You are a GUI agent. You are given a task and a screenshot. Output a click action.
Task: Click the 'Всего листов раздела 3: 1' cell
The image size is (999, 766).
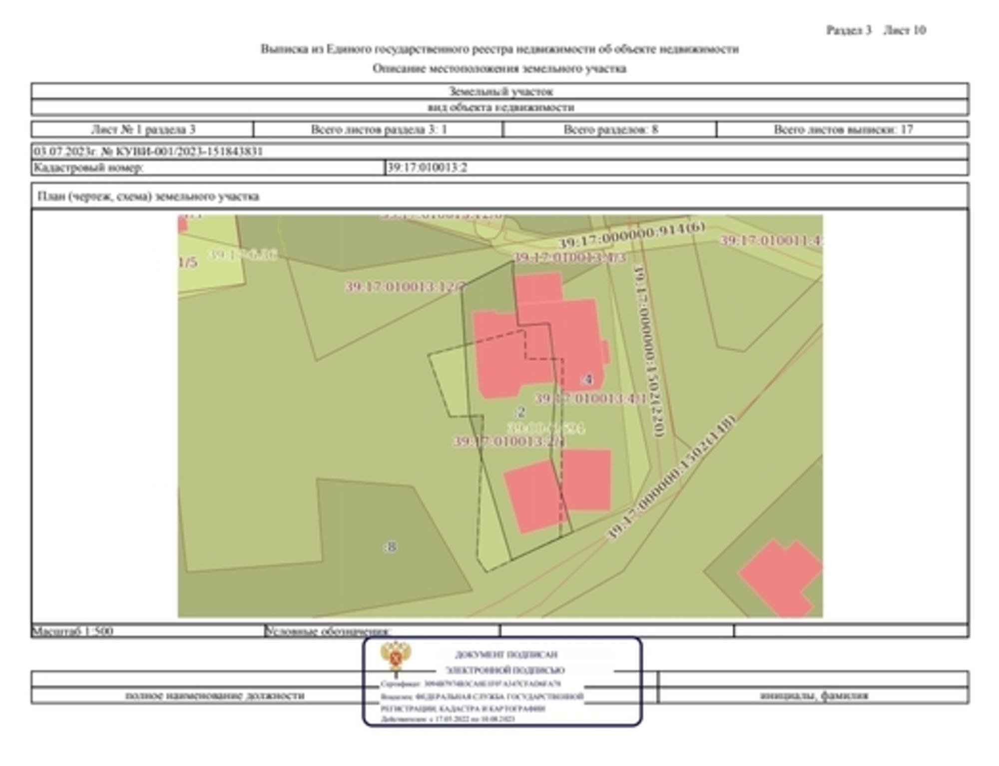coord(379,129)
